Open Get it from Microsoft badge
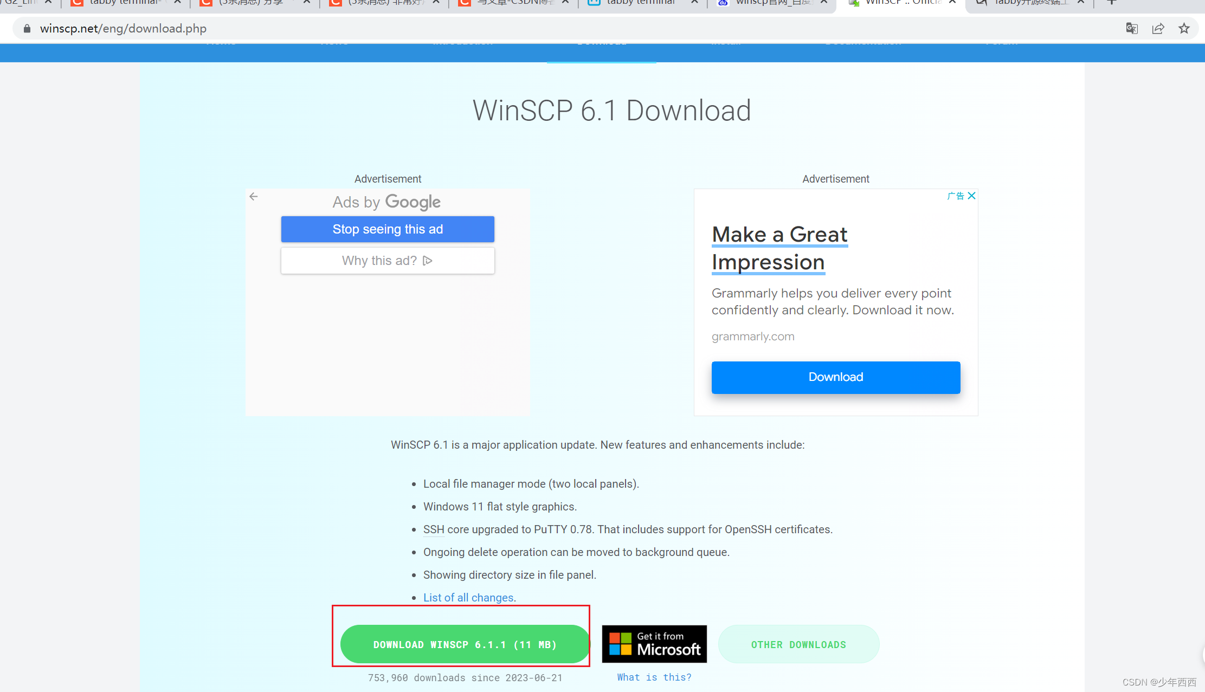Screen dimensions: 1205x692 [x=654, y=644]
